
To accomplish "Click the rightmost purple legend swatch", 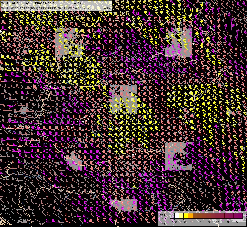I will coord(240,216).
